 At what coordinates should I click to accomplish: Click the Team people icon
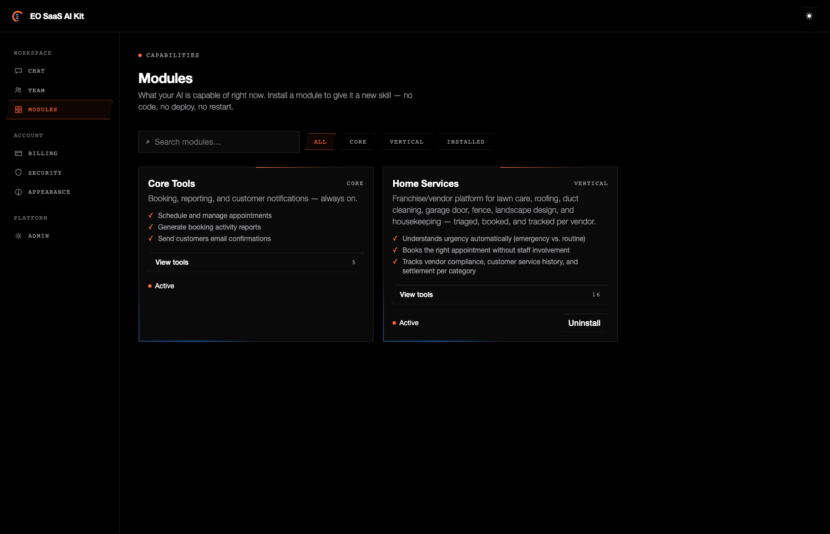coord(18,91)
